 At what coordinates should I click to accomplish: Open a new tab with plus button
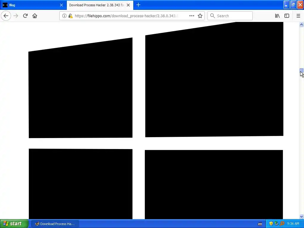[138, 5]
